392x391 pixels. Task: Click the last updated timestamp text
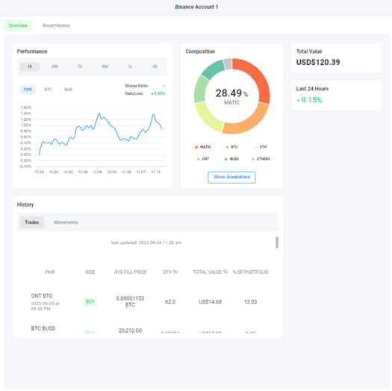pyautogui.click(x=146, y=243)
